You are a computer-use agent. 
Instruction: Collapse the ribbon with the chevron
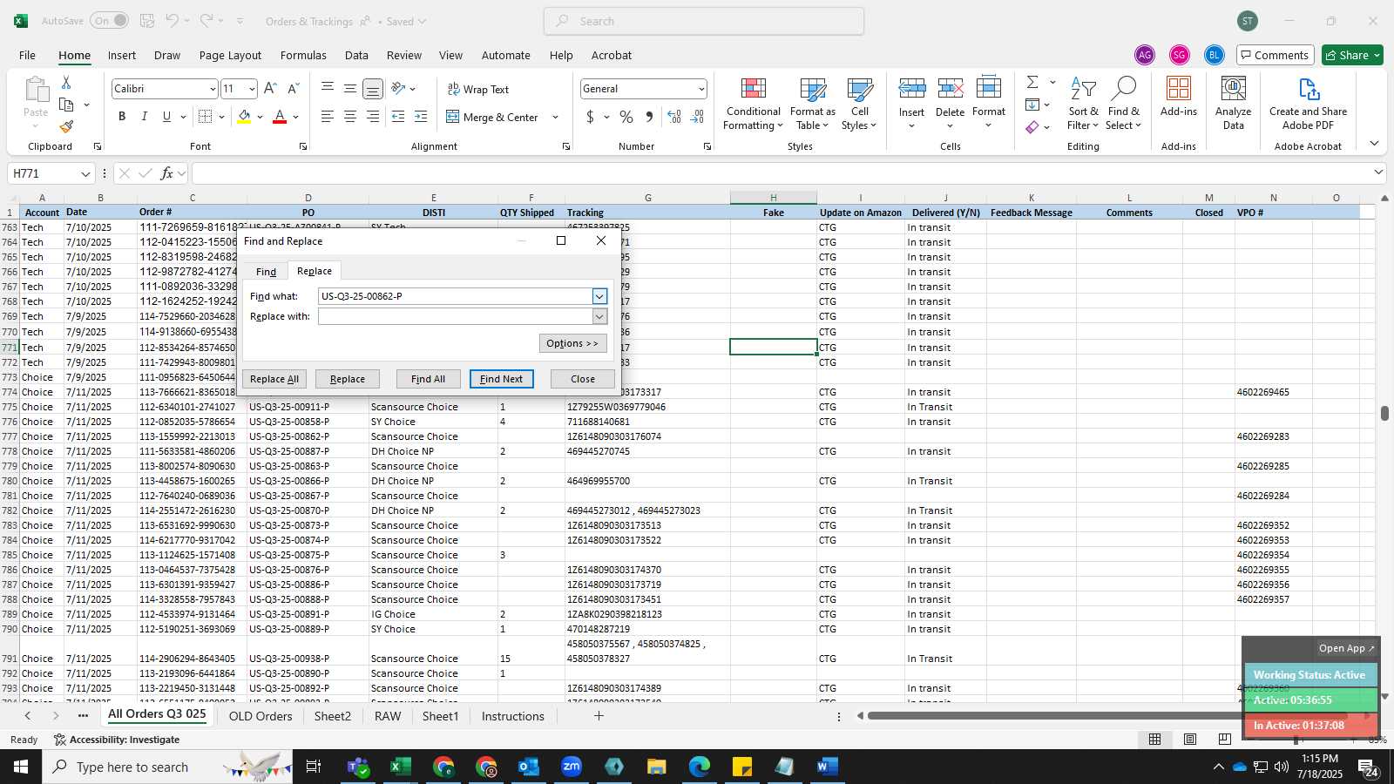point(1374,144)
